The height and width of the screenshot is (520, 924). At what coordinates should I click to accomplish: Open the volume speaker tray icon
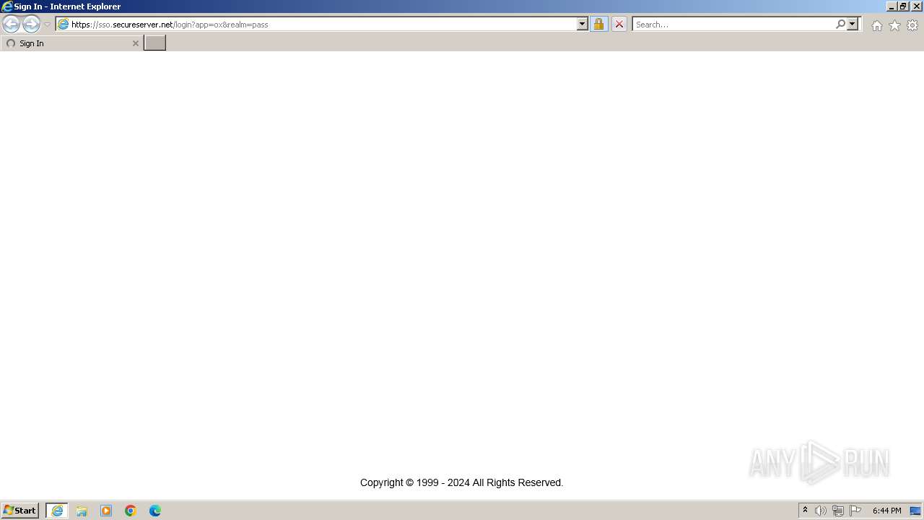coord(821,511)
